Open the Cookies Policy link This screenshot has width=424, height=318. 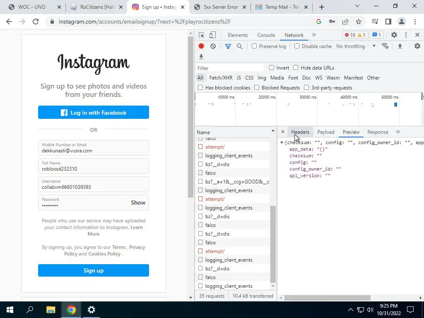pos(104,254)
